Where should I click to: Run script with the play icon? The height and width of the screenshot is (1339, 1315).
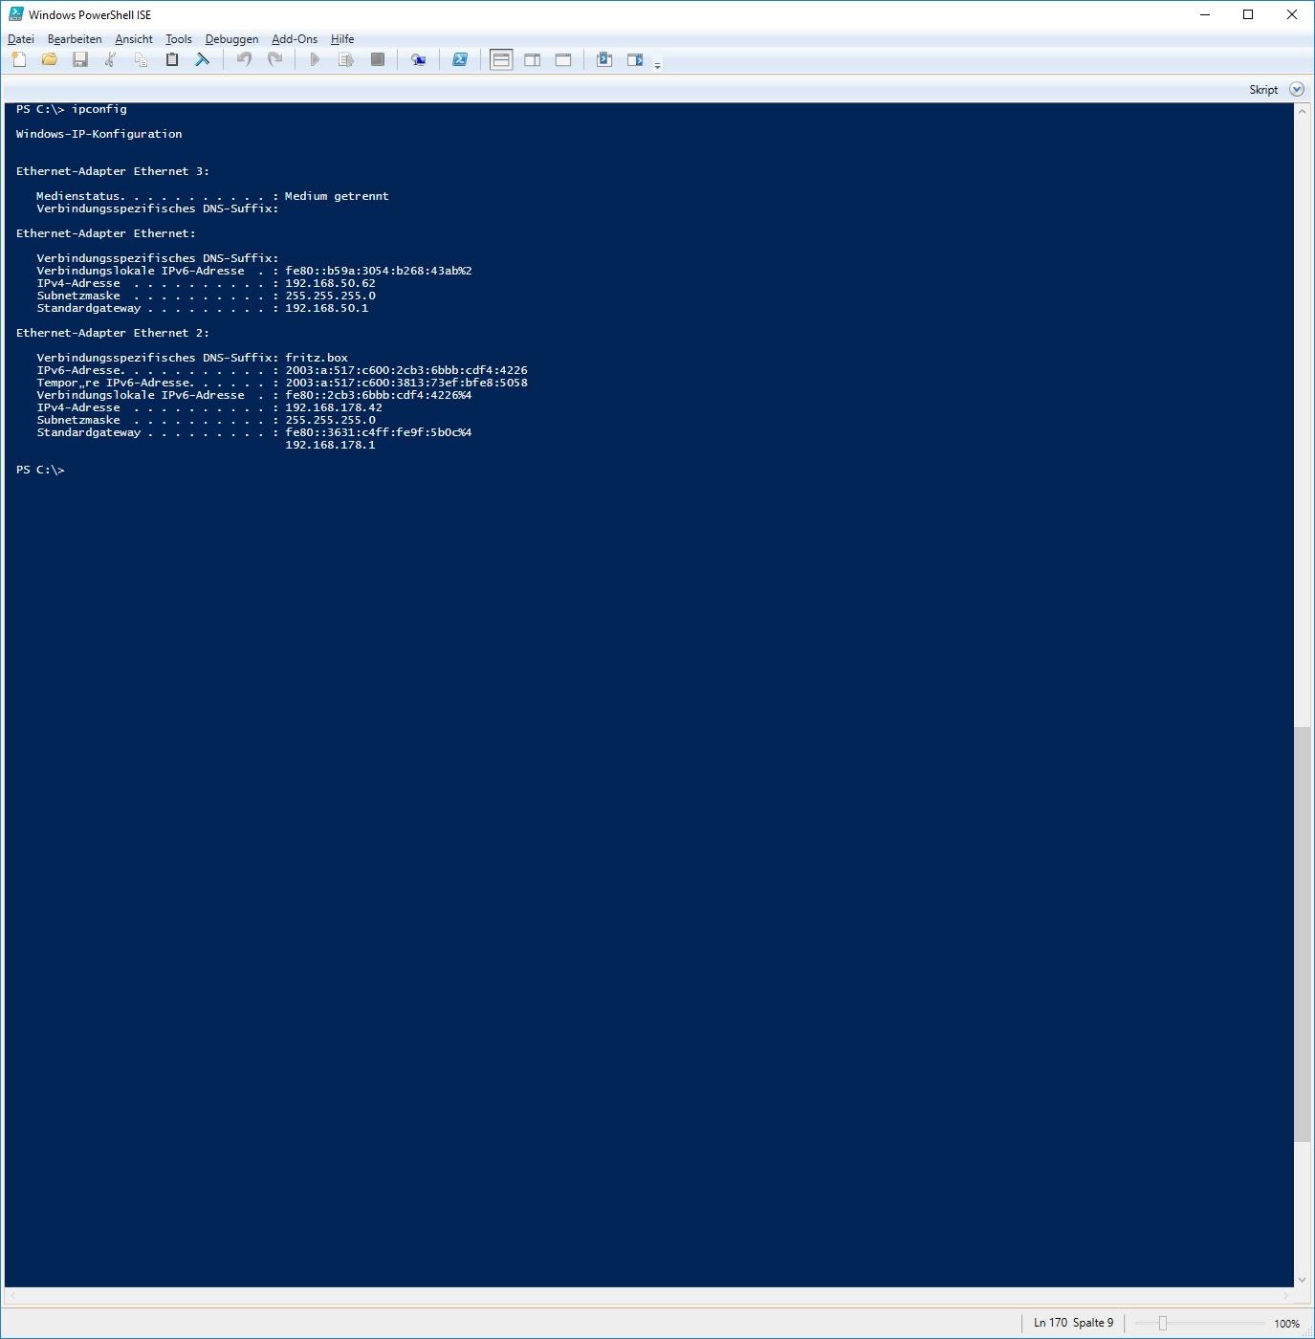coord(315,59)
